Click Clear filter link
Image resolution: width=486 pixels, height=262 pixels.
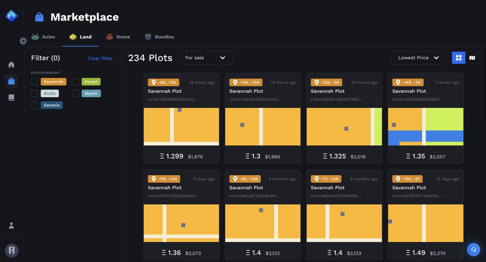[x=100, y=58]
